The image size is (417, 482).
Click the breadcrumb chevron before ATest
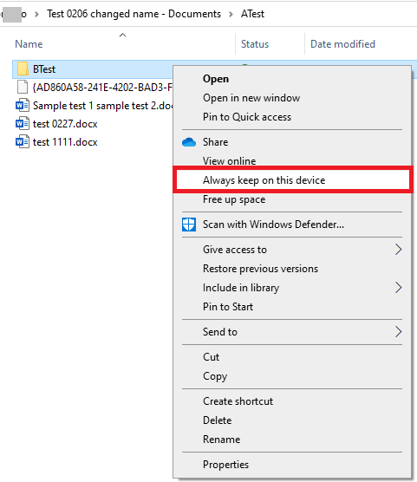click(231, 14)
